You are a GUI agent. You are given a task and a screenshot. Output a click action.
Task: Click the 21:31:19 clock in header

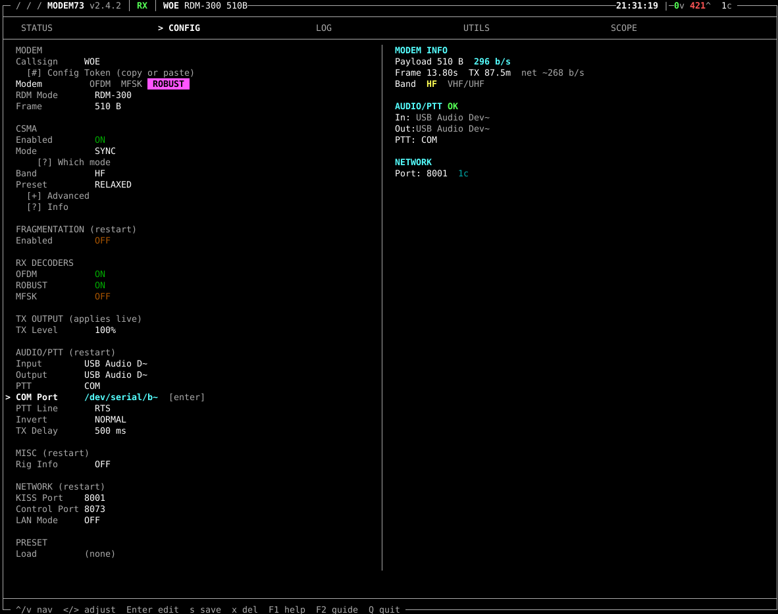pos(637,6)
